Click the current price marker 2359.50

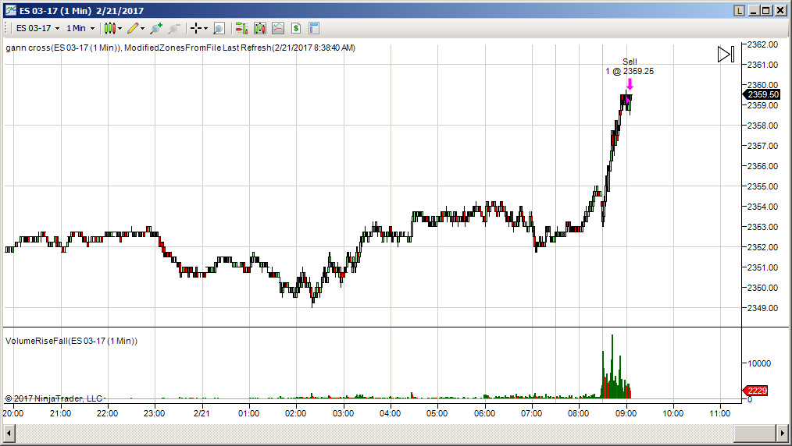pos(762,95)
